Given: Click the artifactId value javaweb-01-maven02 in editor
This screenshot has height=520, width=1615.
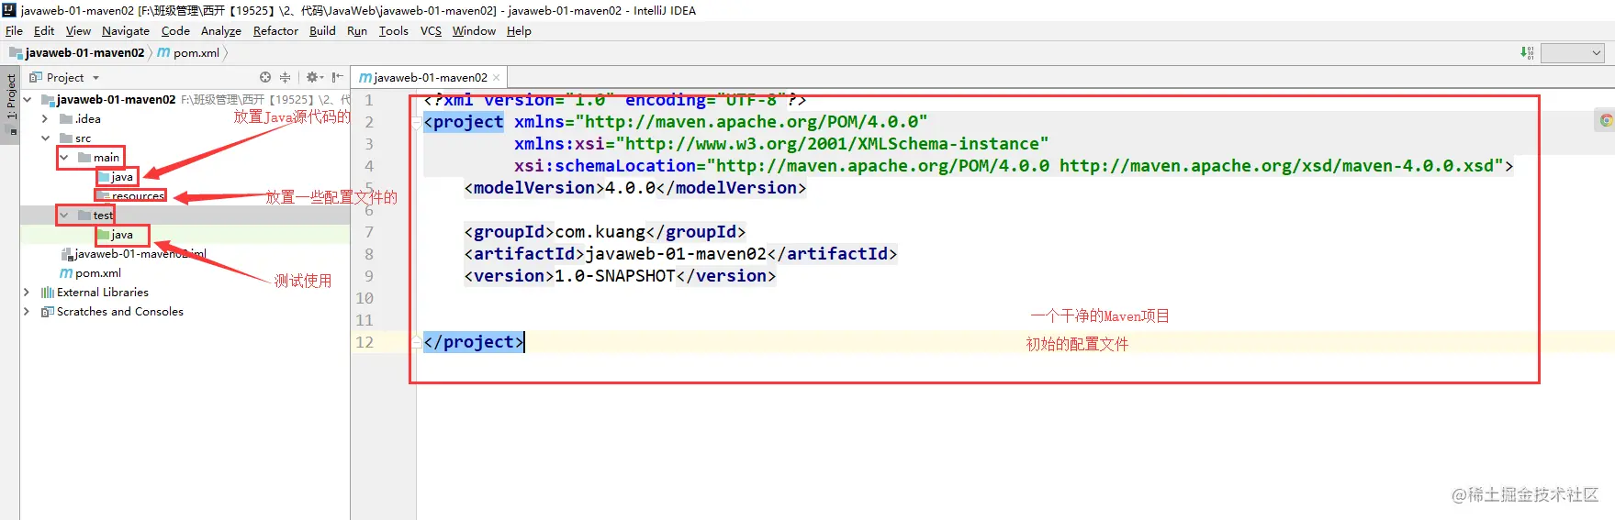Looking at the screenshot, I should point(675,254).
